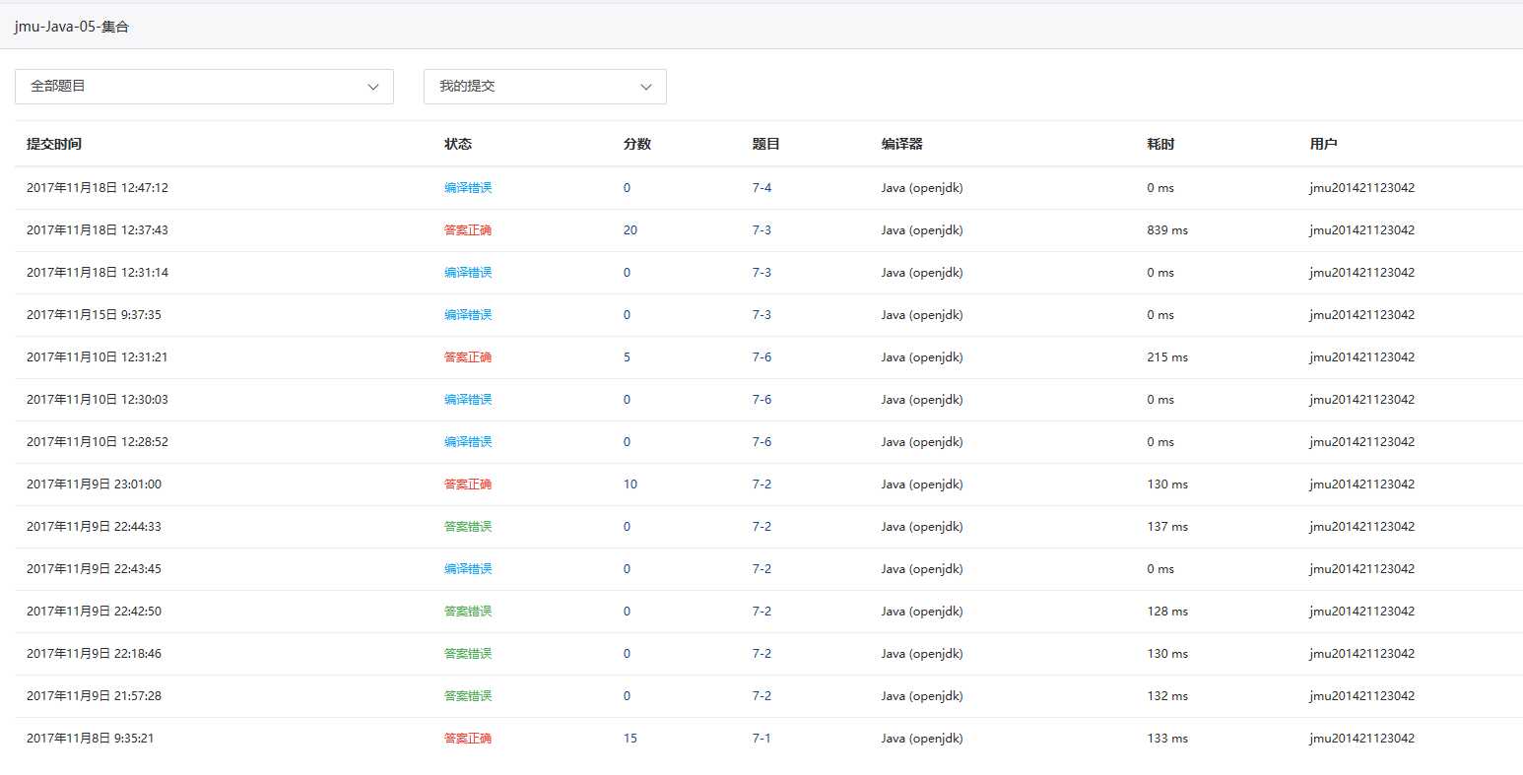Open 编译错误 status for 12:30:03 submission
1523x775 pixels.
(x=468, y=400)
